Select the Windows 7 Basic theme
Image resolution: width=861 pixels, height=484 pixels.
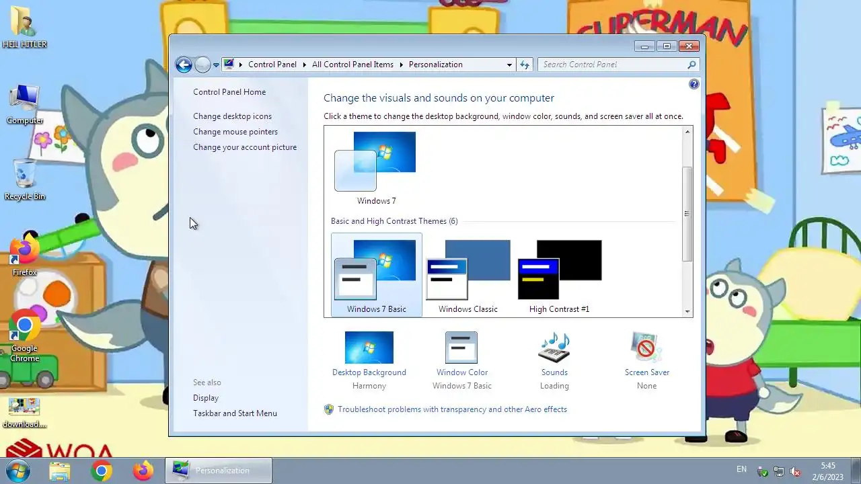[x=377, y=275]
